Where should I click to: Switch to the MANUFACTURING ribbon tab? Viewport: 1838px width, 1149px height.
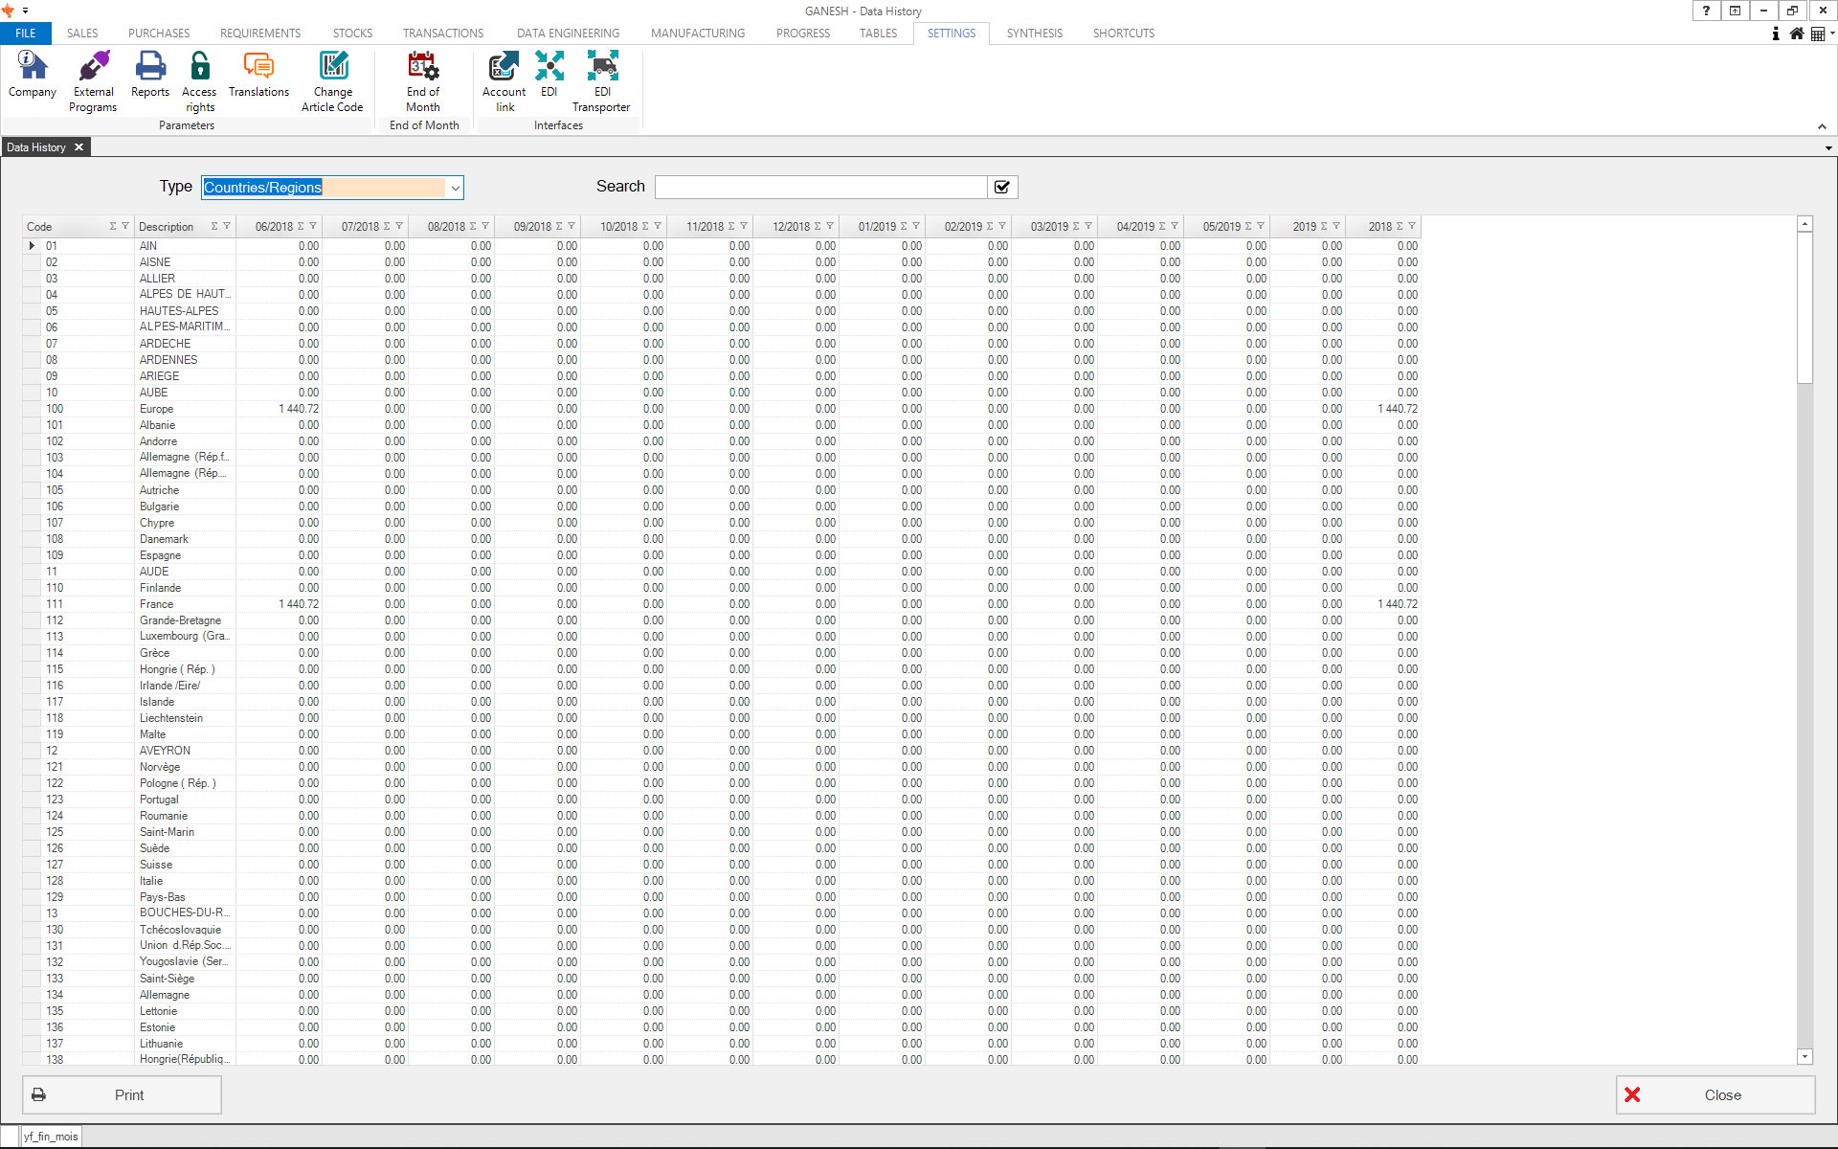tap(697, 34)
